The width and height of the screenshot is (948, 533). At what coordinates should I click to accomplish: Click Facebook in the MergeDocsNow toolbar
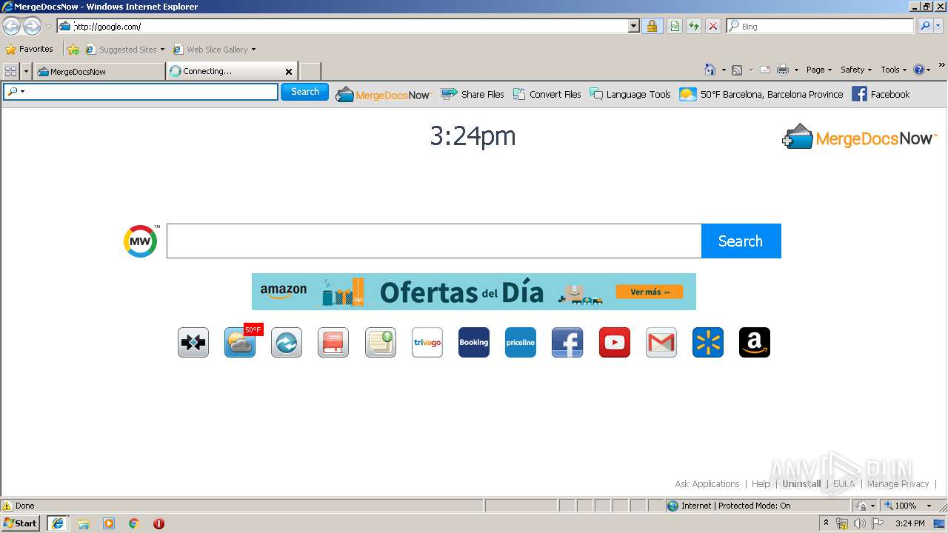(x=881, y=94)
